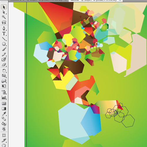
Task: Switch to the abs.ai document tab
Action: [x=96, y=1]
